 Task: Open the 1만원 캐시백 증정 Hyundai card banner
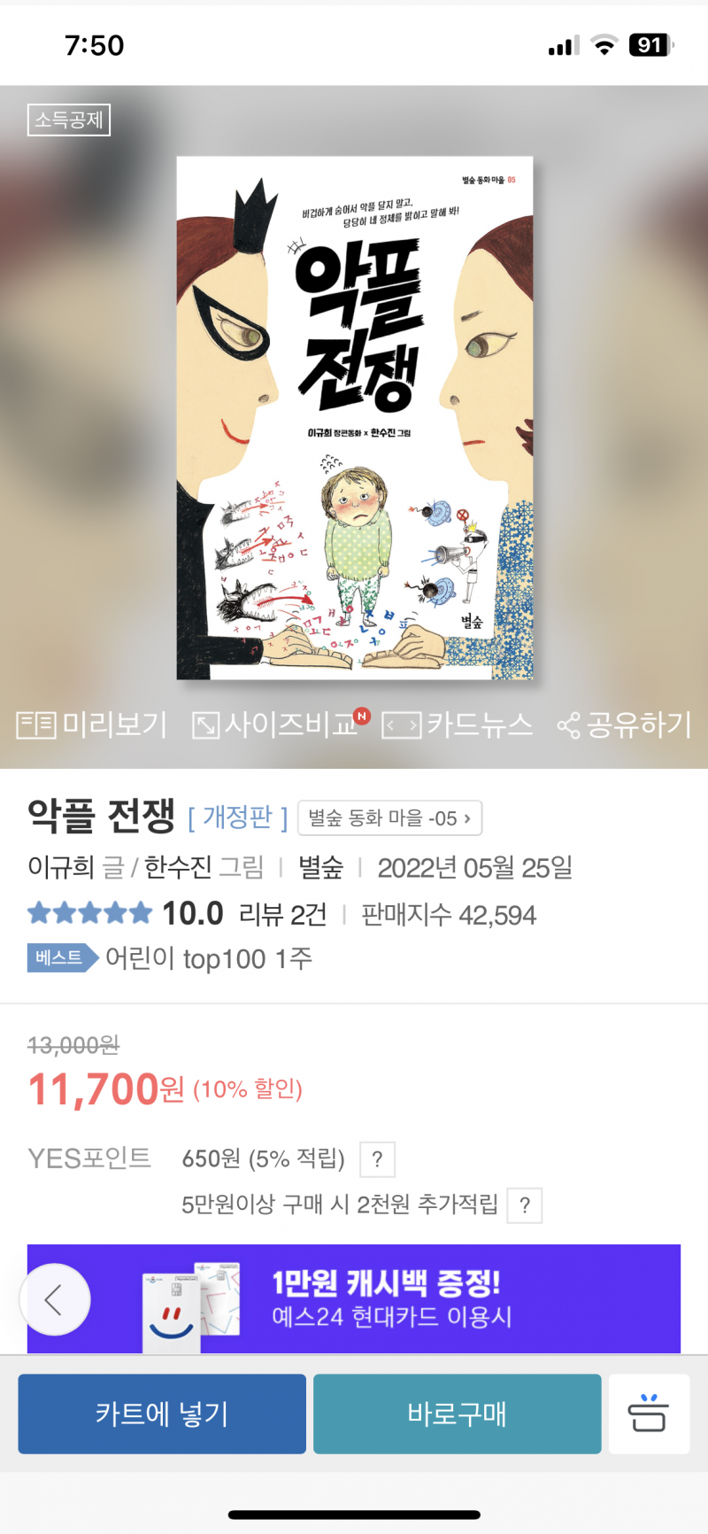[x=354, y=1298]
